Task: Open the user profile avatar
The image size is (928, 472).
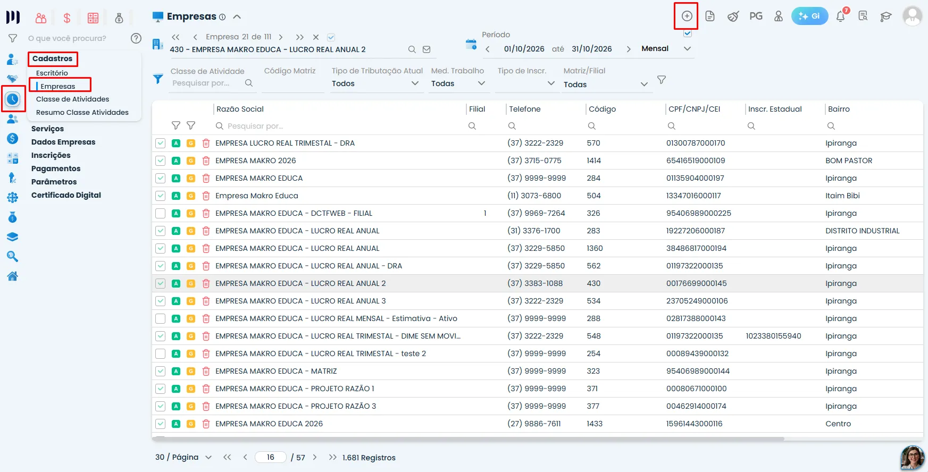Action: pyautogui.click(x=912, y=16)
